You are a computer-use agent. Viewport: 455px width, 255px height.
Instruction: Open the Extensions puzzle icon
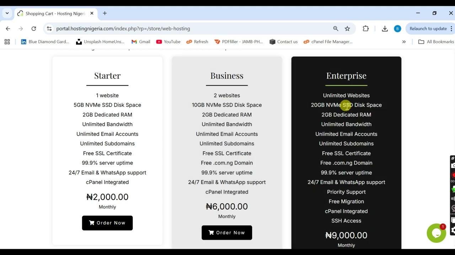[x=365, y=29]
